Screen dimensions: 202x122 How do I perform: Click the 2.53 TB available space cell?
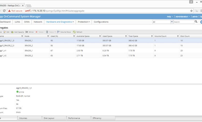tap(80, 51)
